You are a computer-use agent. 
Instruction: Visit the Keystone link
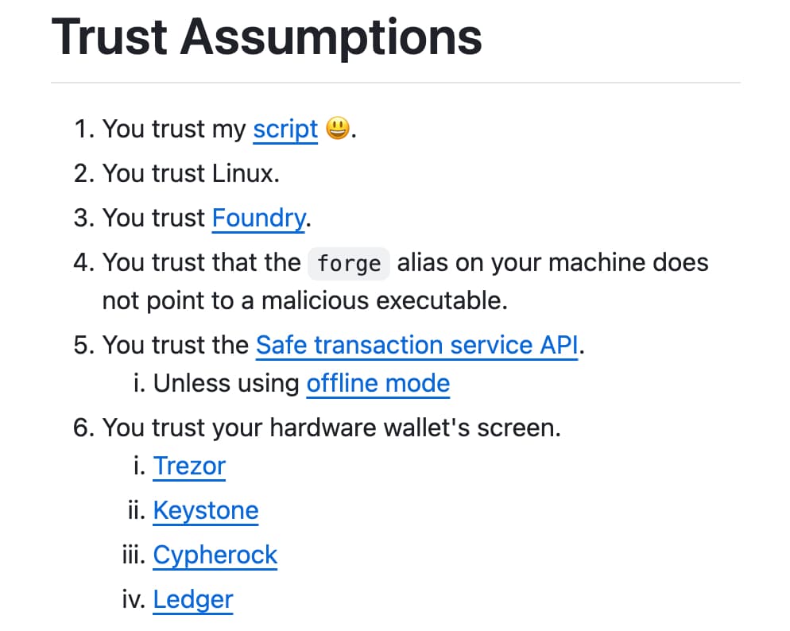206,510
